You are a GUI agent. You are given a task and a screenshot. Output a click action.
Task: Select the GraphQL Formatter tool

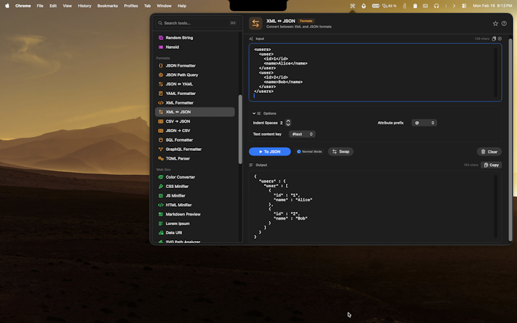pos(183,149)
